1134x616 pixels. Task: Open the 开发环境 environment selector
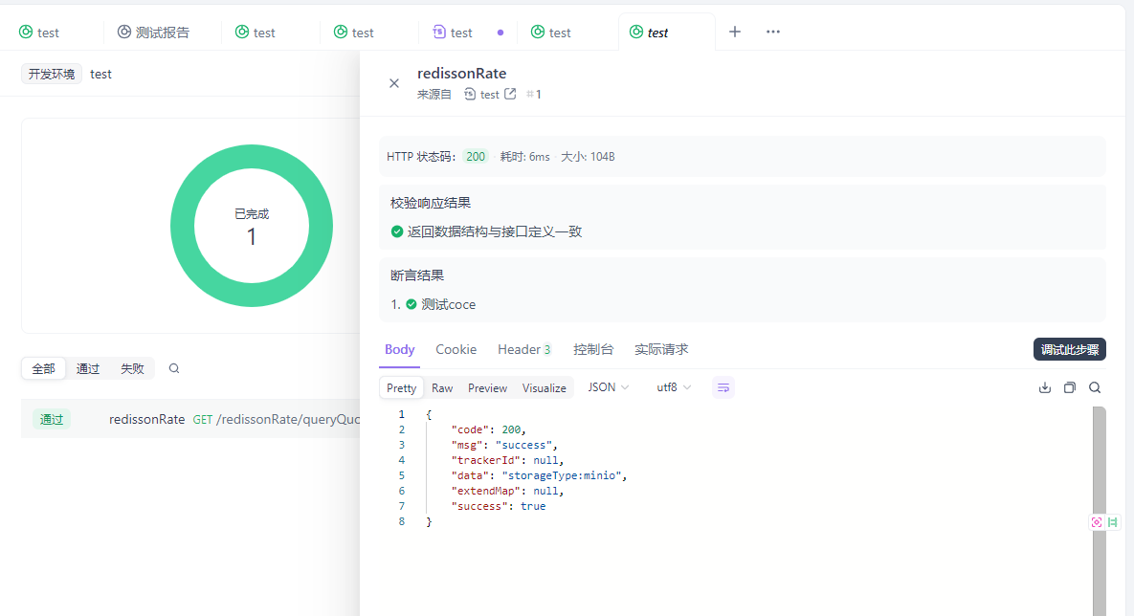coord(52,74)
